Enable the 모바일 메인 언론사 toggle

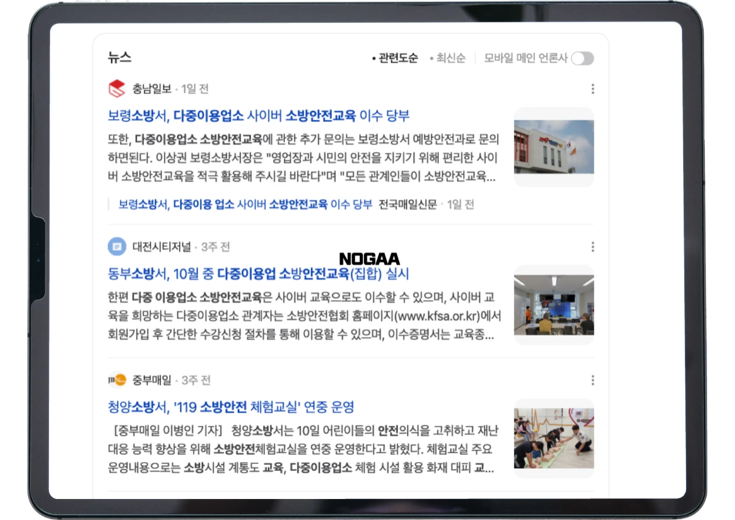coord(582,58)
